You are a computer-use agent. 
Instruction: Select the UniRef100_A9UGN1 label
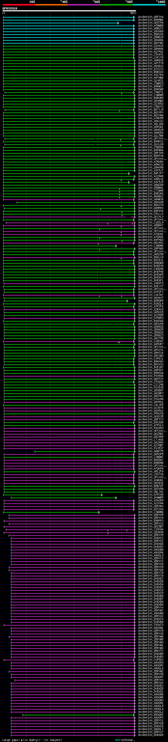151,628
